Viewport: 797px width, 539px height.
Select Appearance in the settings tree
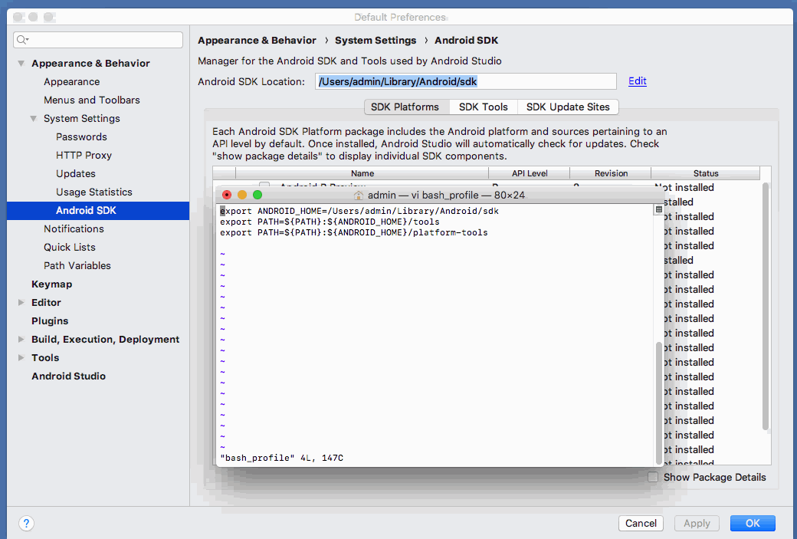click(x=72, y=82)
